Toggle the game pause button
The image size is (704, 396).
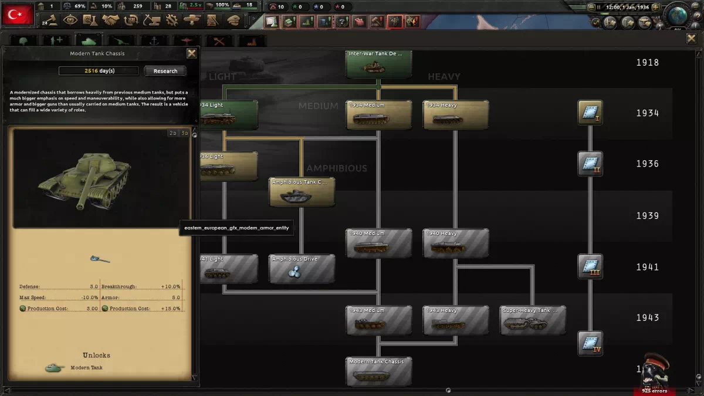click(598, 8)
